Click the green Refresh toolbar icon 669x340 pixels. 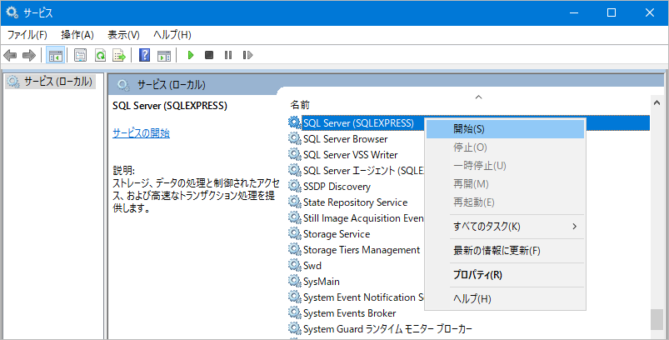(x=100, y=55)
